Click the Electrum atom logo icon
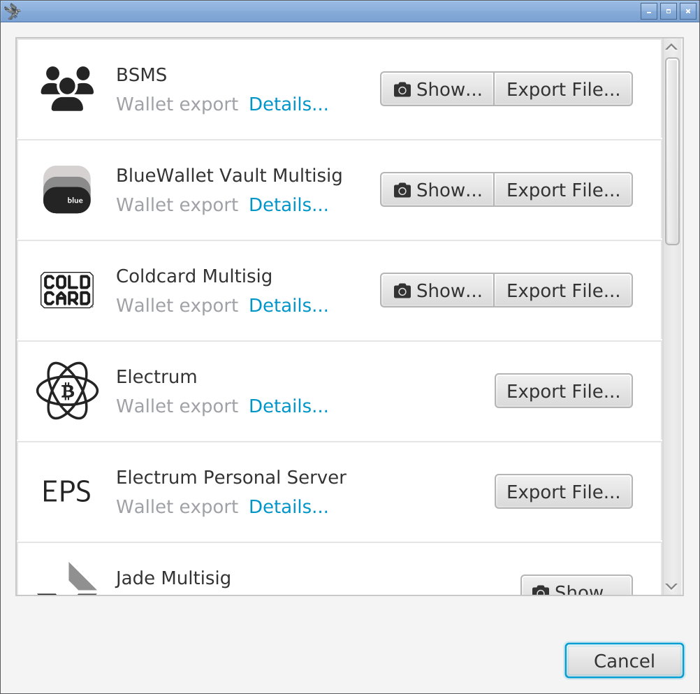 point(67,391)
